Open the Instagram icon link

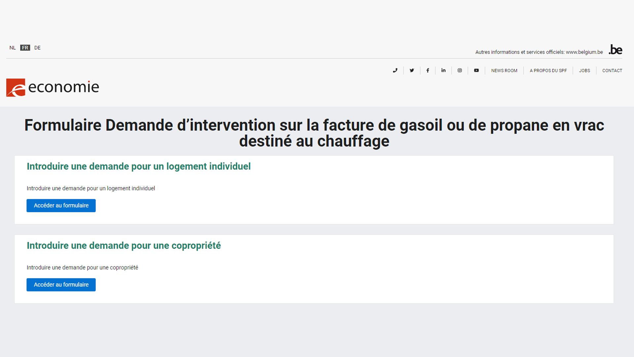(460, 70)
